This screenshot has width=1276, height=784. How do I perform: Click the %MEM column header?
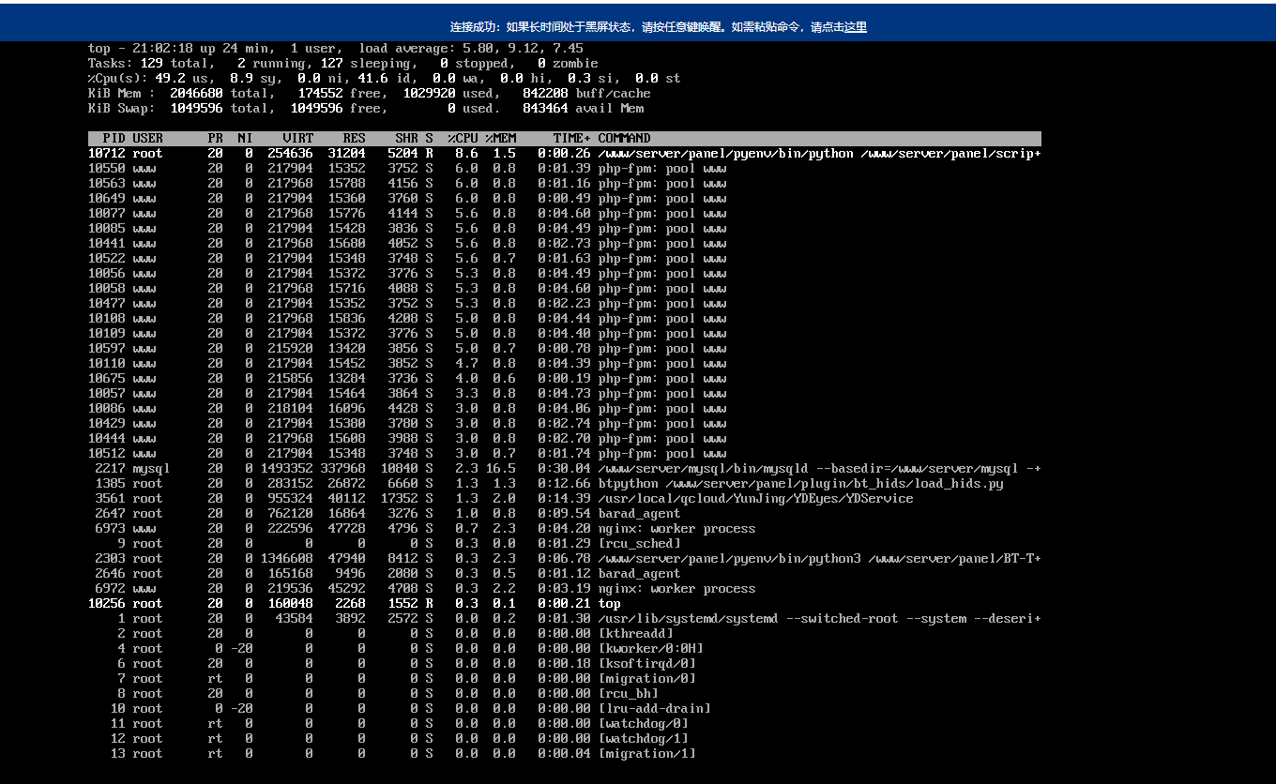coord(500,138)
